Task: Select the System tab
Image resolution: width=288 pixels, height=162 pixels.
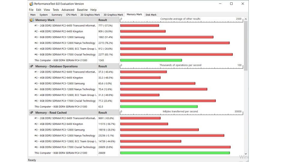Action: pyautogui.click(x=43, y=15)
